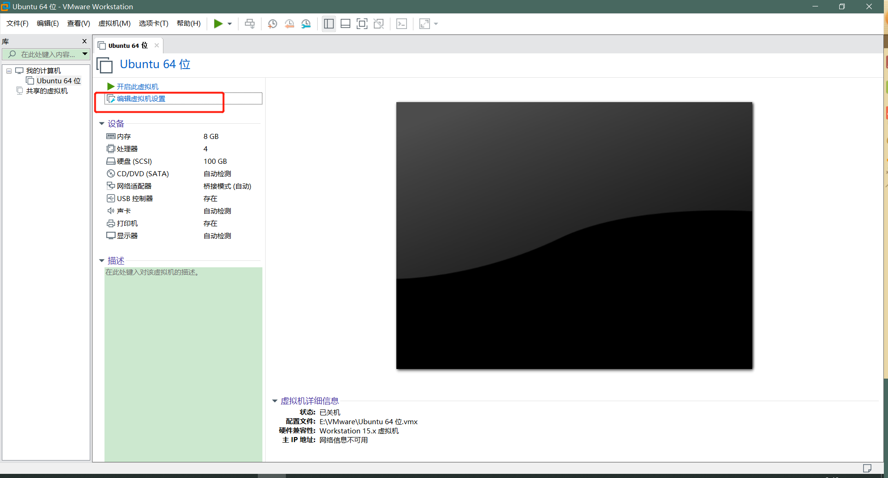Image resolution: width=888 pixels, height=478 pixels.
Task: Click the sound card speaker icon
Action: 111,211
